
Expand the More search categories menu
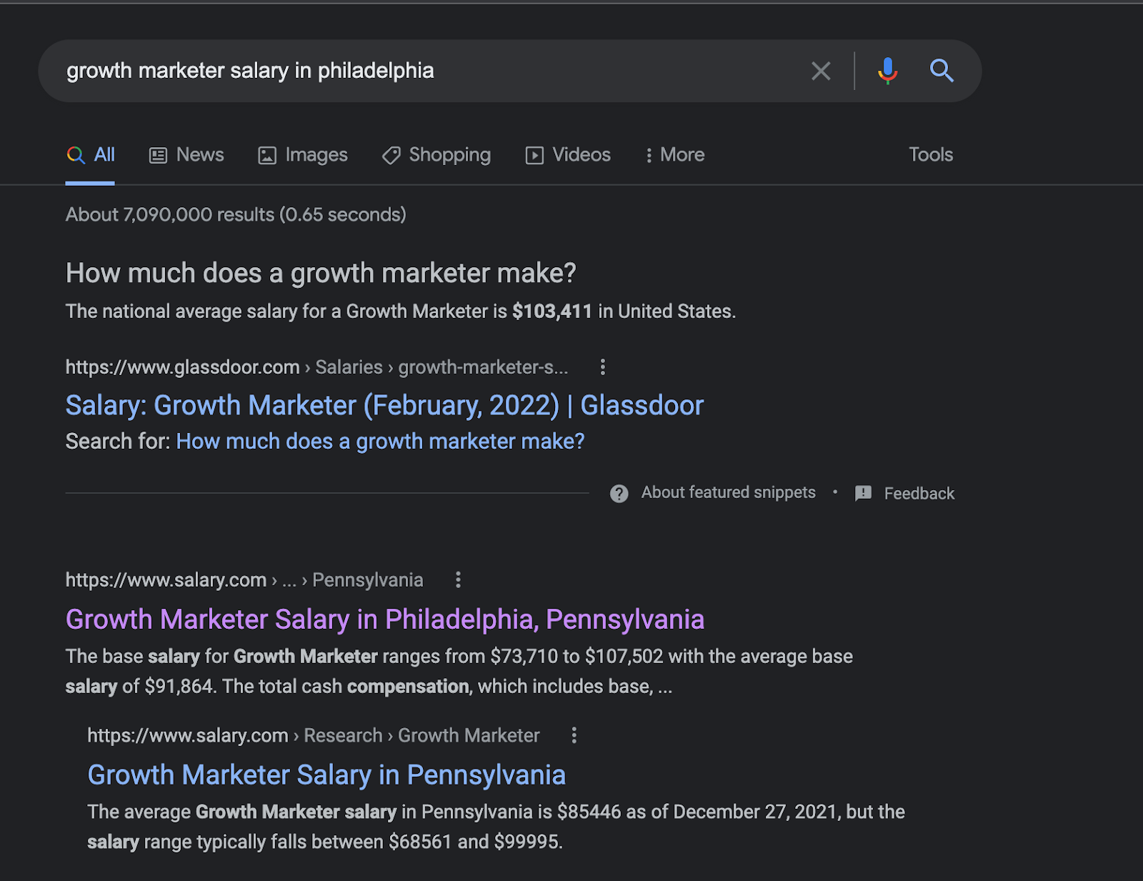[x=674, y=155]
